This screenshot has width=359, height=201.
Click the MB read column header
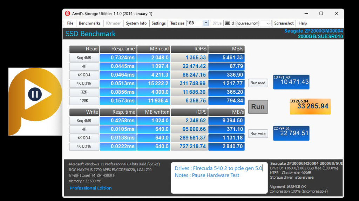pyautogui.click(x=154, y=49)
